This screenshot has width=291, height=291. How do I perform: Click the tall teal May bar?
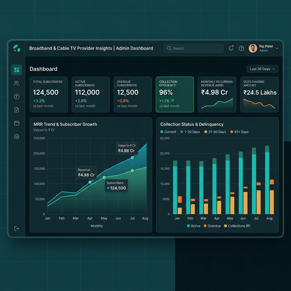point(228,187)
